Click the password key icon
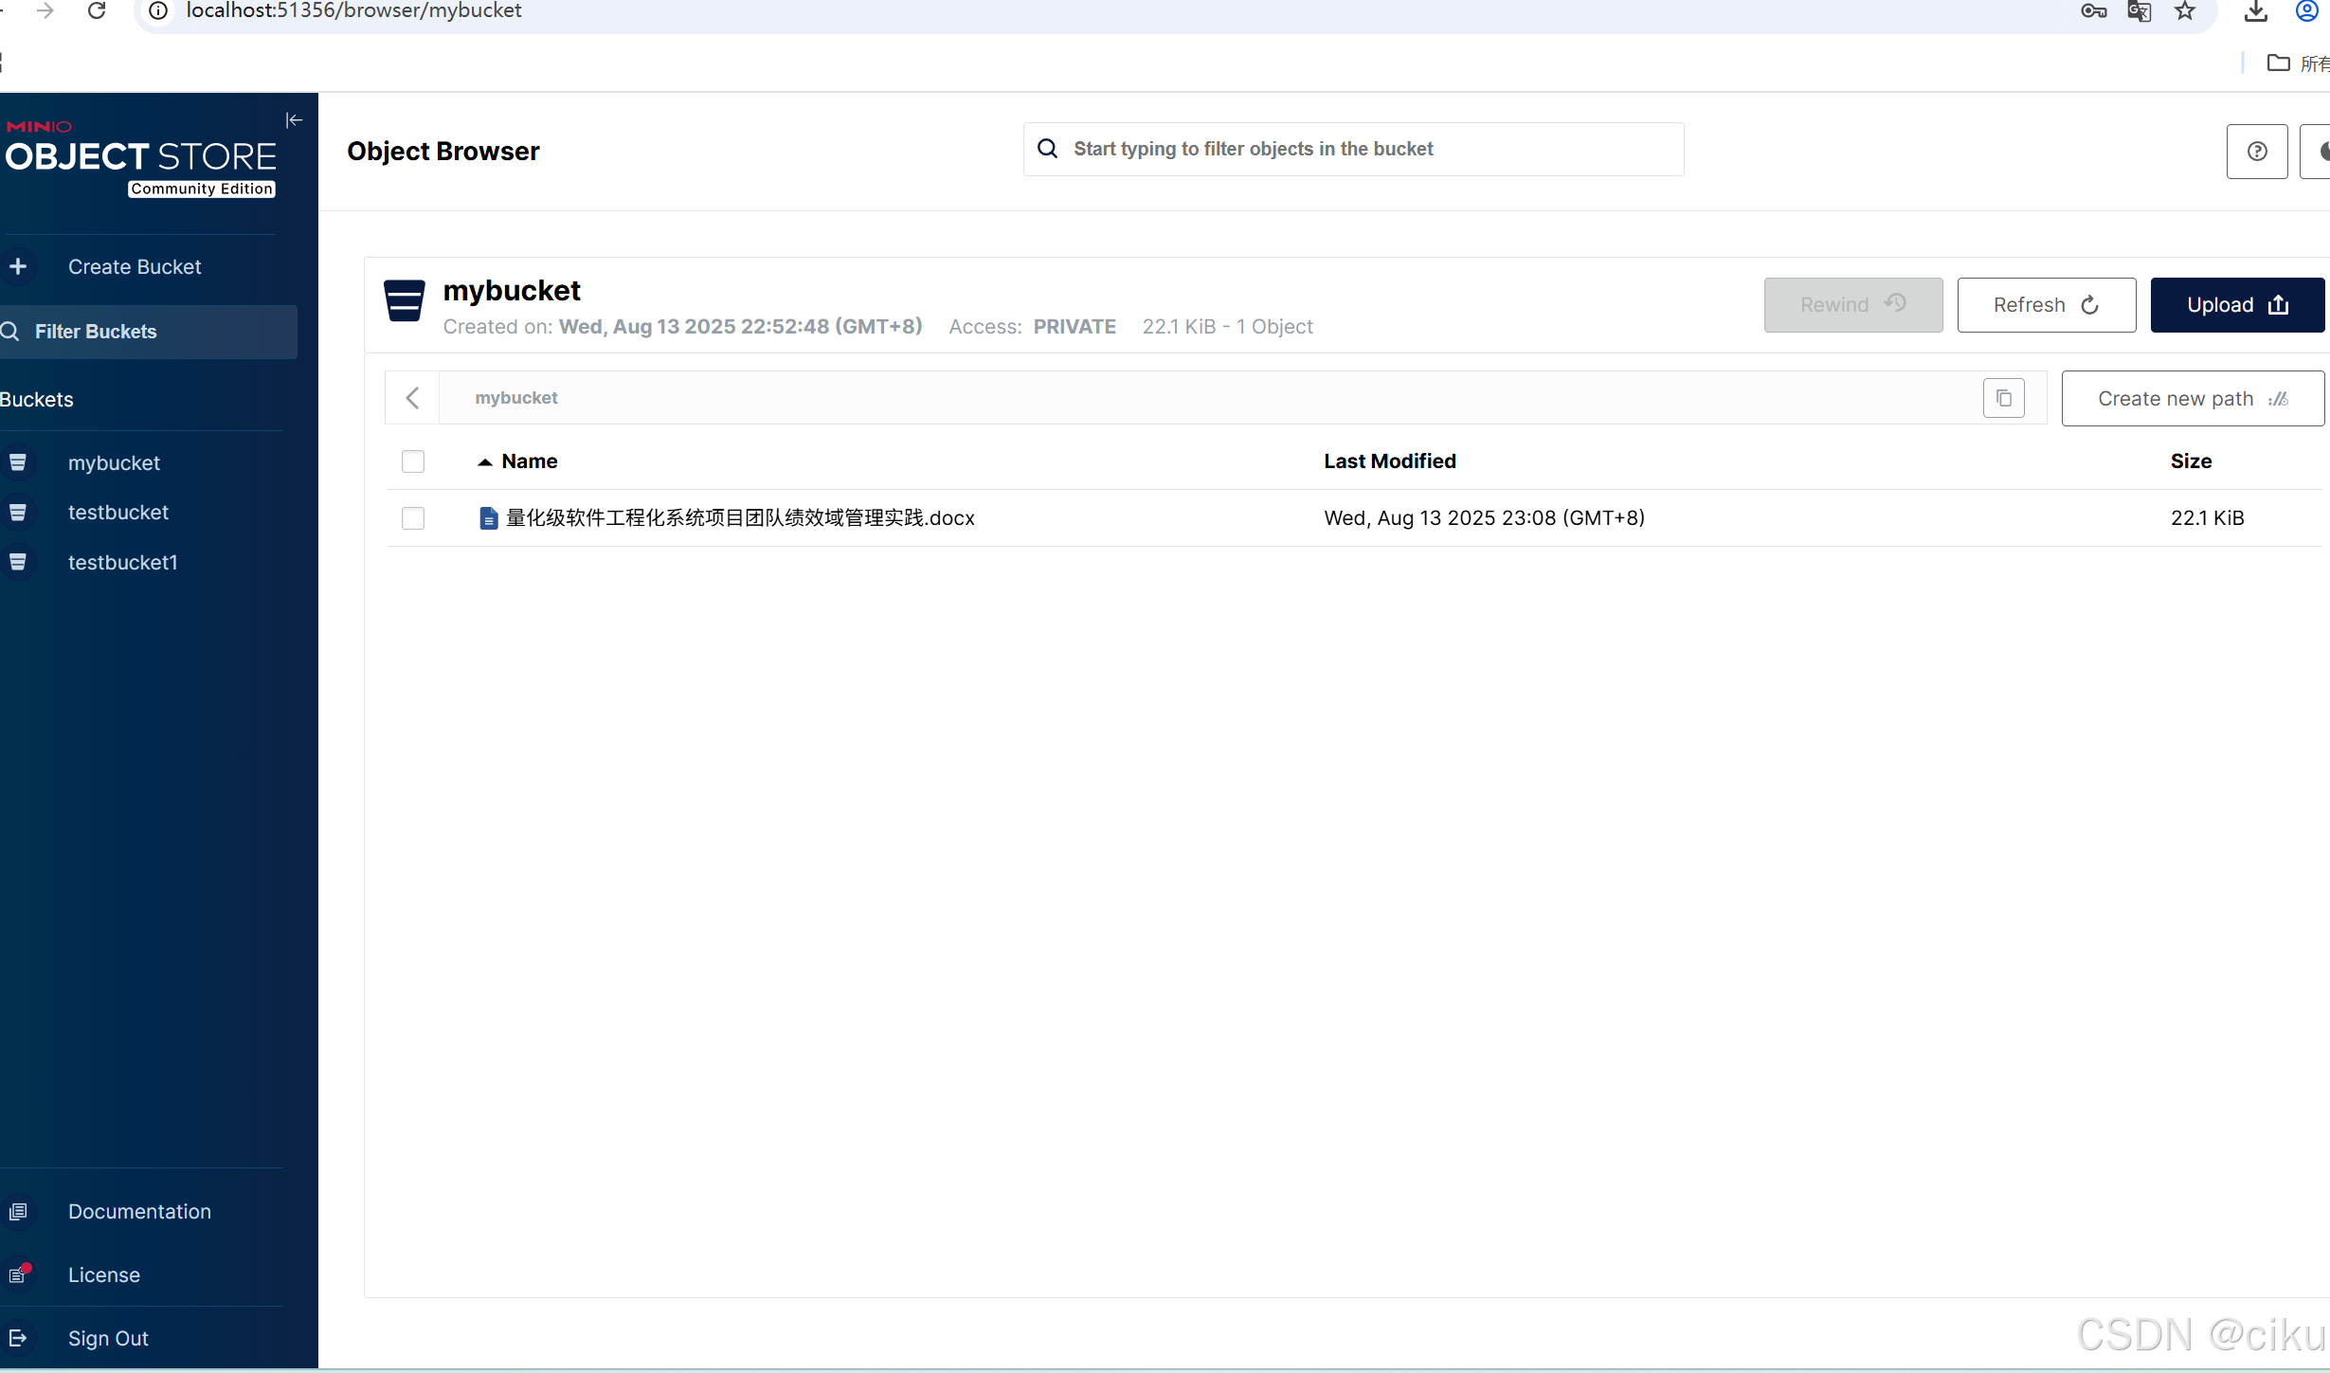 pyautogui.click(x=2093, y=11)
